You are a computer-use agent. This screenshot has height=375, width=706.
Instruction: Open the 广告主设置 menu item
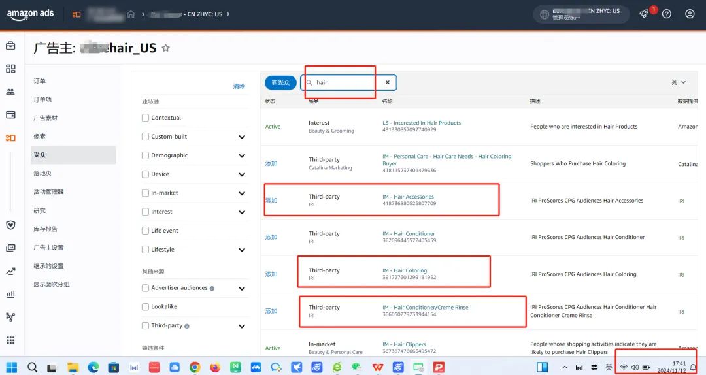click(48, 248)
